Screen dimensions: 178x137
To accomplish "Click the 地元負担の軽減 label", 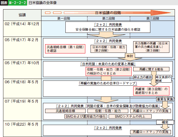I will click(x=163, y=79).
